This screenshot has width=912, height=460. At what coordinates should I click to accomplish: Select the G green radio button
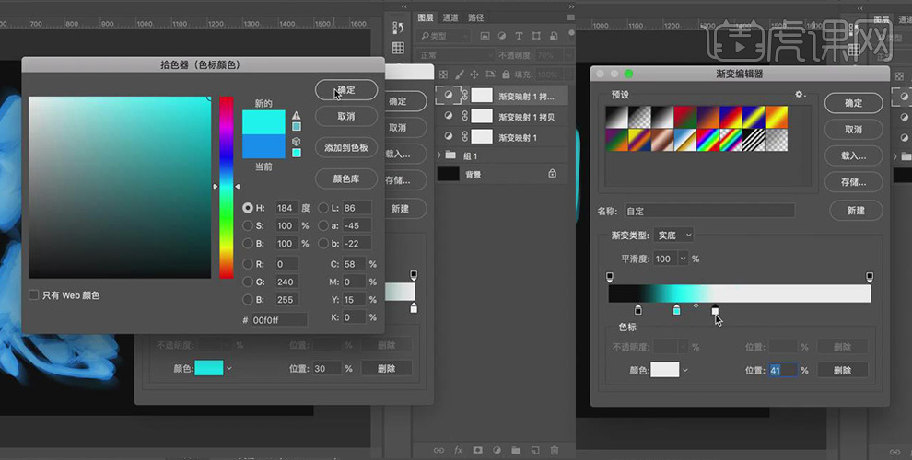coord(248,282)
